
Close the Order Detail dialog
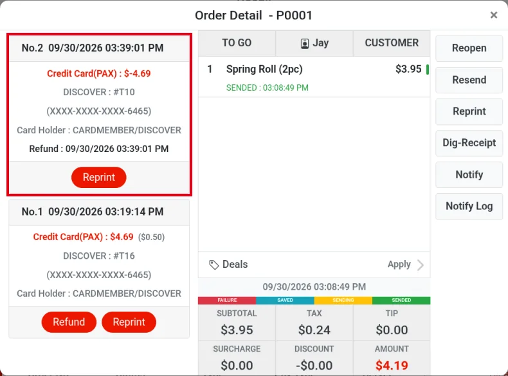[493, 15]
